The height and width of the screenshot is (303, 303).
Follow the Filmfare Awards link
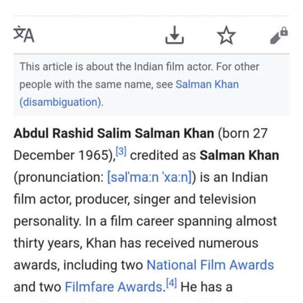pos(114,287)
